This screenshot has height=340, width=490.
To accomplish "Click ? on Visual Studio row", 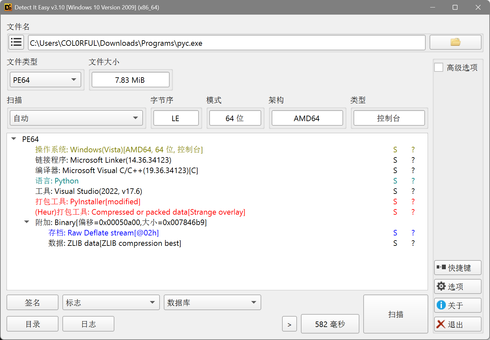I will point(413,191).
